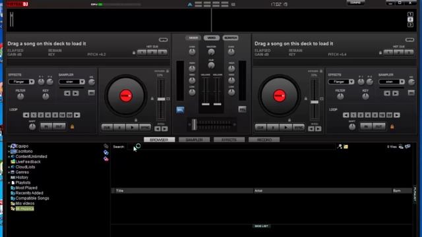The height and width of the screenshot is (237, 422).
Task: Play left deck sampler sample
Action: tap(76, 93)
